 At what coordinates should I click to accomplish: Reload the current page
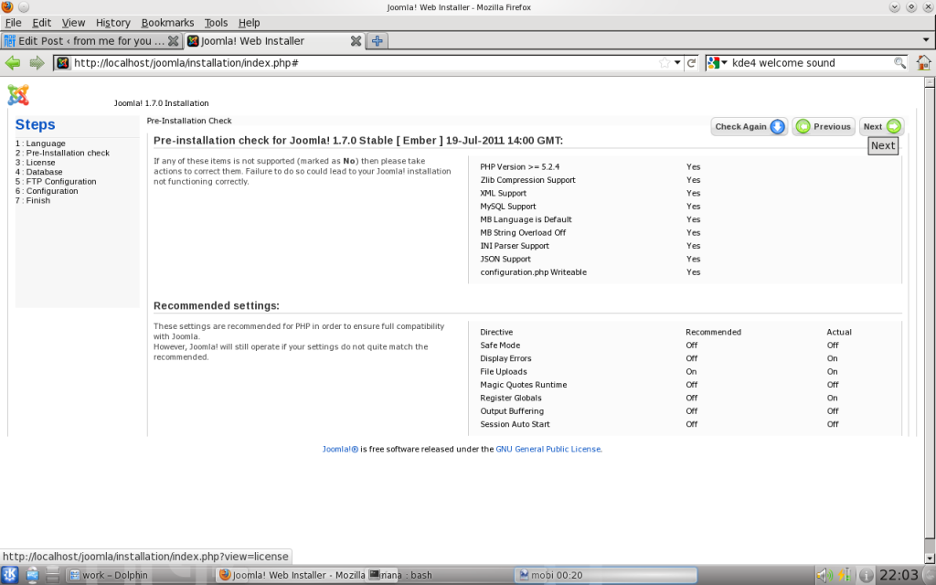click(x=691, y=63)
